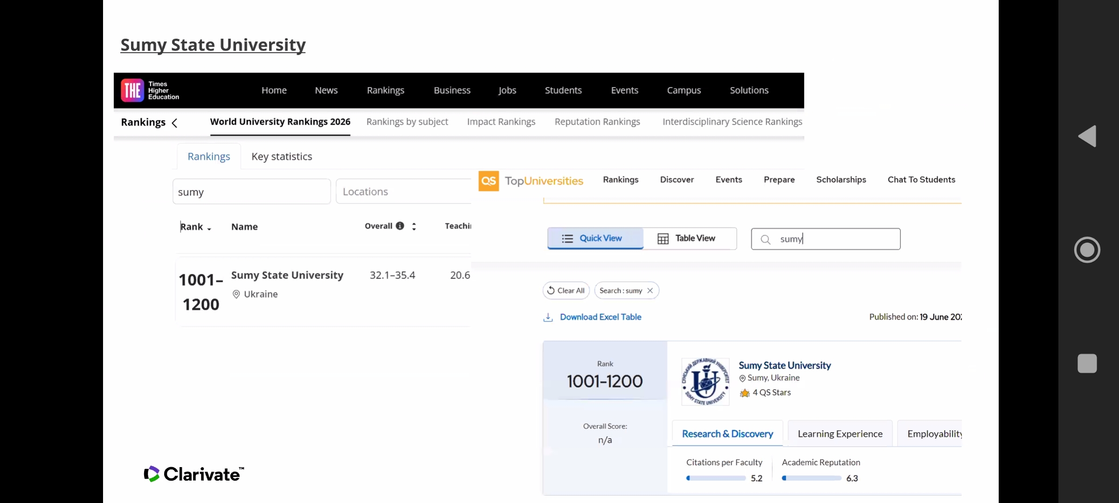Click the Citations per Faculty score bar
The height and width of the screenshot is (503, 1119).
716,478
